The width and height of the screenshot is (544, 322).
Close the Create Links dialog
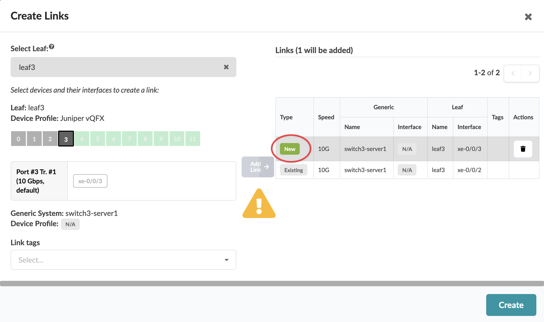(x=528, y=17)
